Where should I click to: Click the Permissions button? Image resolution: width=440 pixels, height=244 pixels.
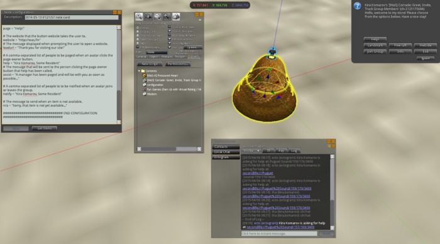coord(178,64)
